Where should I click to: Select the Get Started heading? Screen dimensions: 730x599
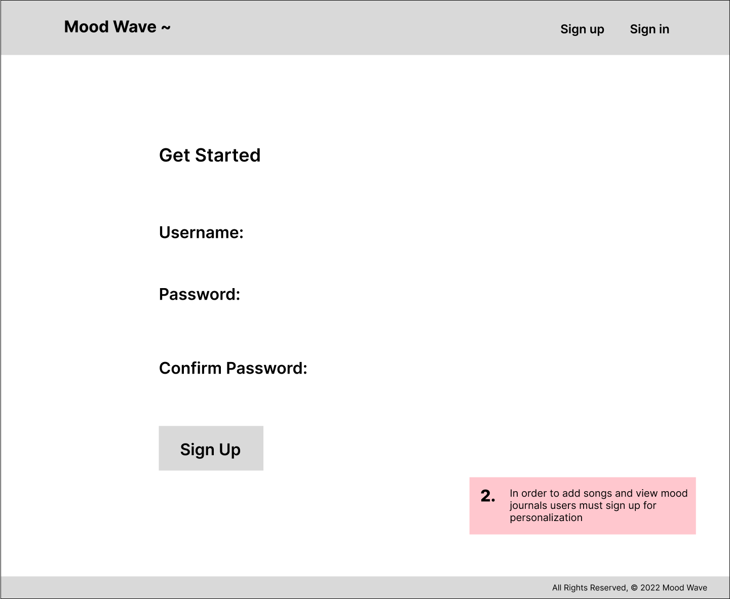tap(210, 155)
